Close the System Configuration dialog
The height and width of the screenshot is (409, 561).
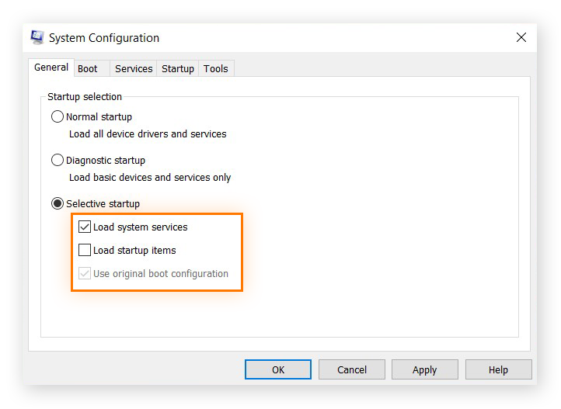(521, 37)
